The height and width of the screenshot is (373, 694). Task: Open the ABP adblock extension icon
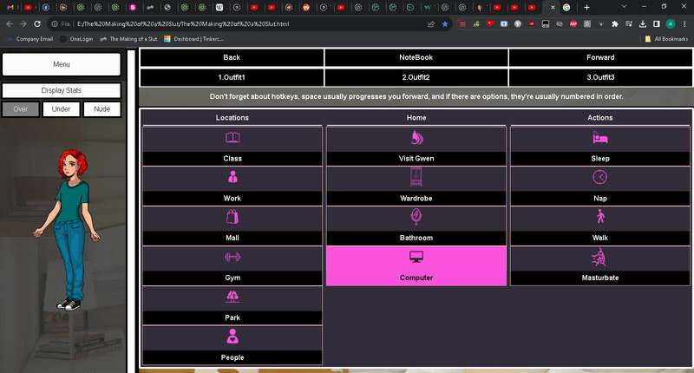[x=573, y=24]
